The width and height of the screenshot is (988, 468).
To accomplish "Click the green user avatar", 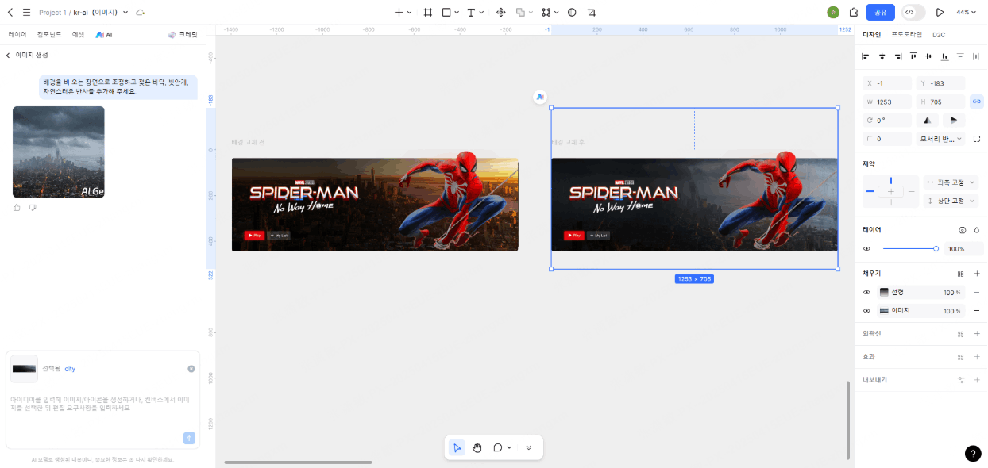I will (833, 13).
